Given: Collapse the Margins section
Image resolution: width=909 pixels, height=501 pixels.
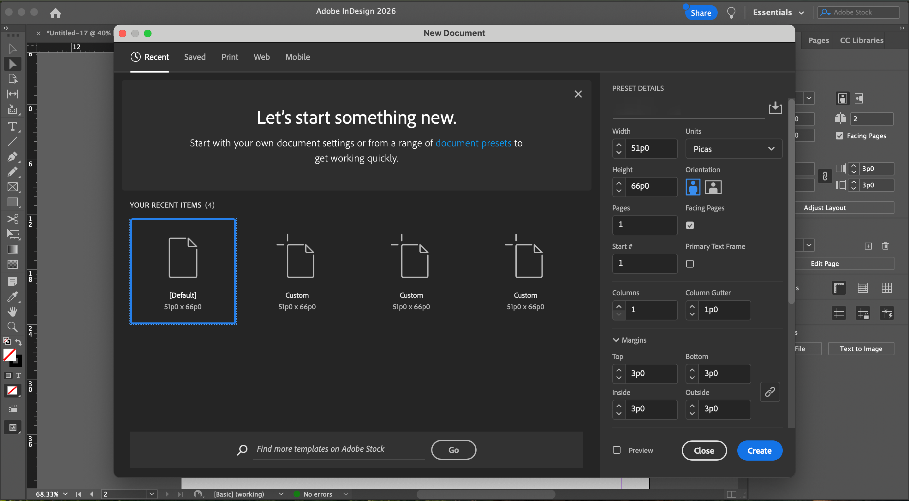Looking at the screenshot, I should (x=616, y=340).
